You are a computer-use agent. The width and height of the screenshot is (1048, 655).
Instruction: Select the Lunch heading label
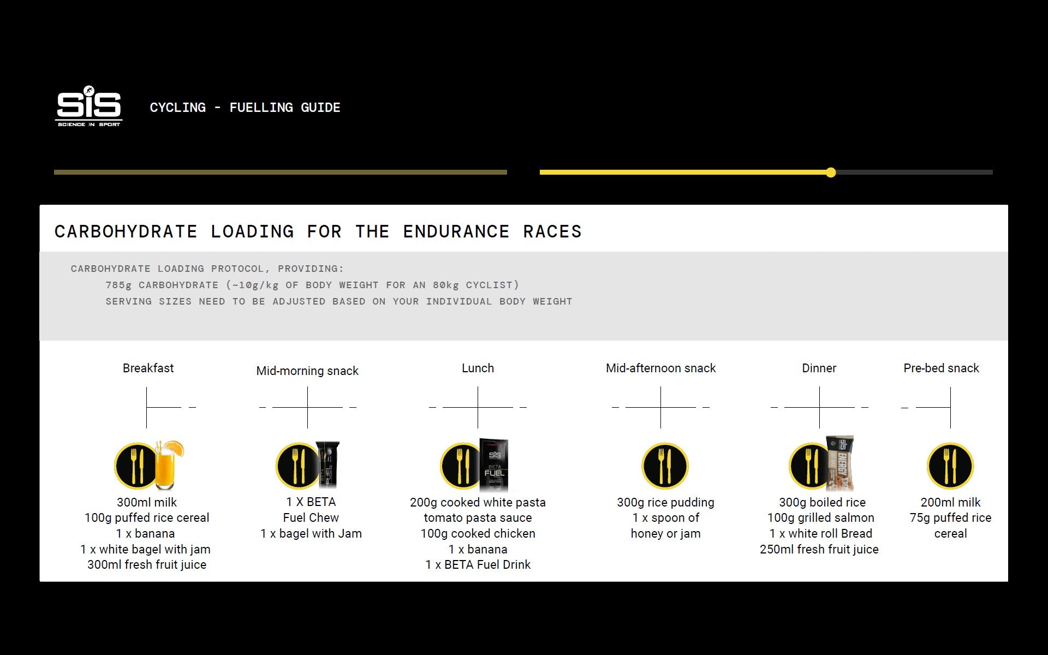[478, 368]
